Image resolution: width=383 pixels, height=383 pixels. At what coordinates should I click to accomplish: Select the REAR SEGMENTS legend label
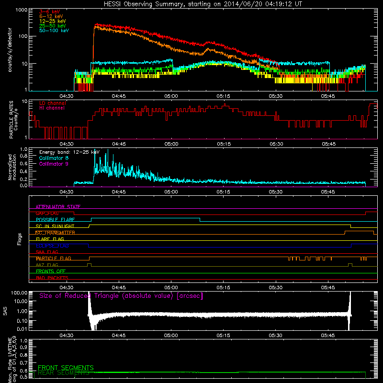(x=64, y=373)
